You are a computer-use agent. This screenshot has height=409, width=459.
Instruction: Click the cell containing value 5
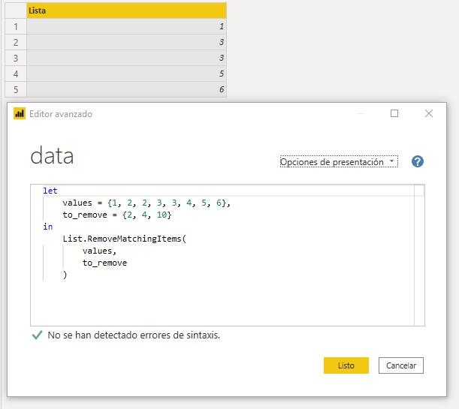(x=126, y=74)
